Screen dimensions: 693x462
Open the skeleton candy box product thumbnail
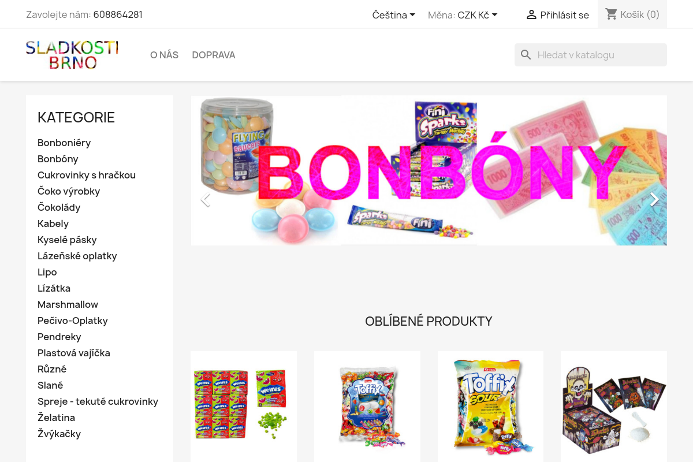pyautogui.click(x=614, y=404)
